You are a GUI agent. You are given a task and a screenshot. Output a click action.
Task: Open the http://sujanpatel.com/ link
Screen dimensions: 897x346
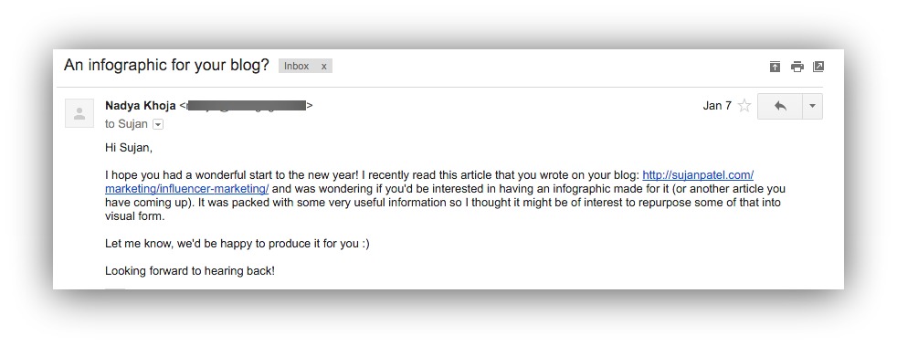click(698, 175)
